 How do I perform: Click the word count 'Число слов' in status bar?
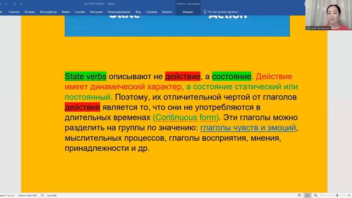[x=27, y=196]
